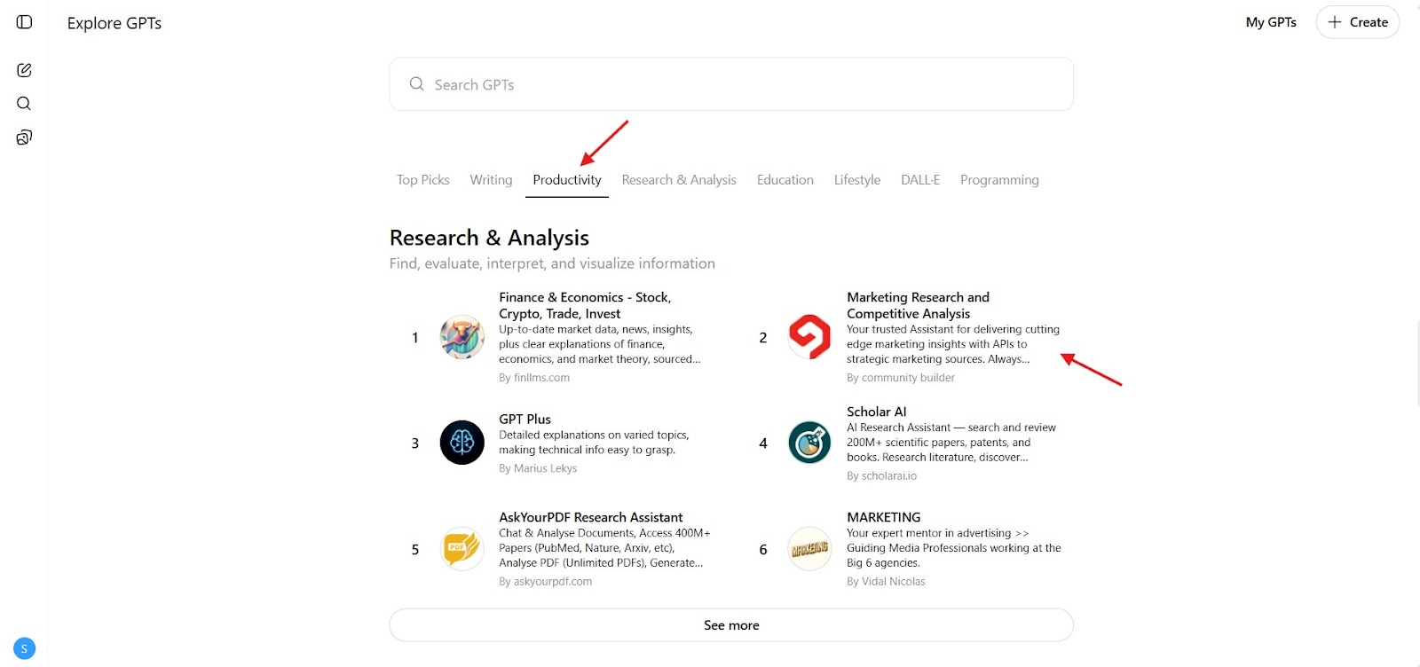Select the Lifestyle tab
Viewport: 1420px width, 667px height.
(857, 180)
